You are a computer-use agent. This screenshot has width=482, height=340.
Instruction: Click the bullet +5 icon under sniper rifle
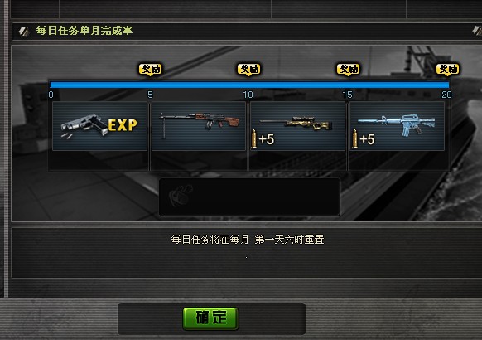coord(263,138)
